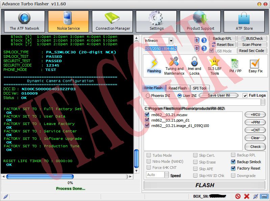Open SL3 LBF Tools
Viewport: 270px width, 201px height.
click(x=215, y=66)
